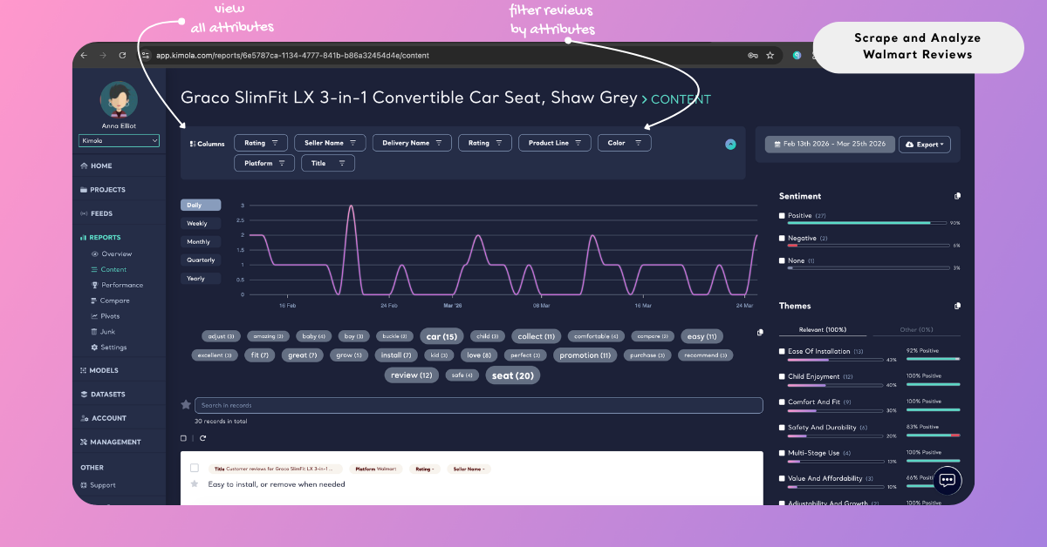Reload the page with the refresh icon
Viewport: 1047px width, 547px height.
coord(122,55)
